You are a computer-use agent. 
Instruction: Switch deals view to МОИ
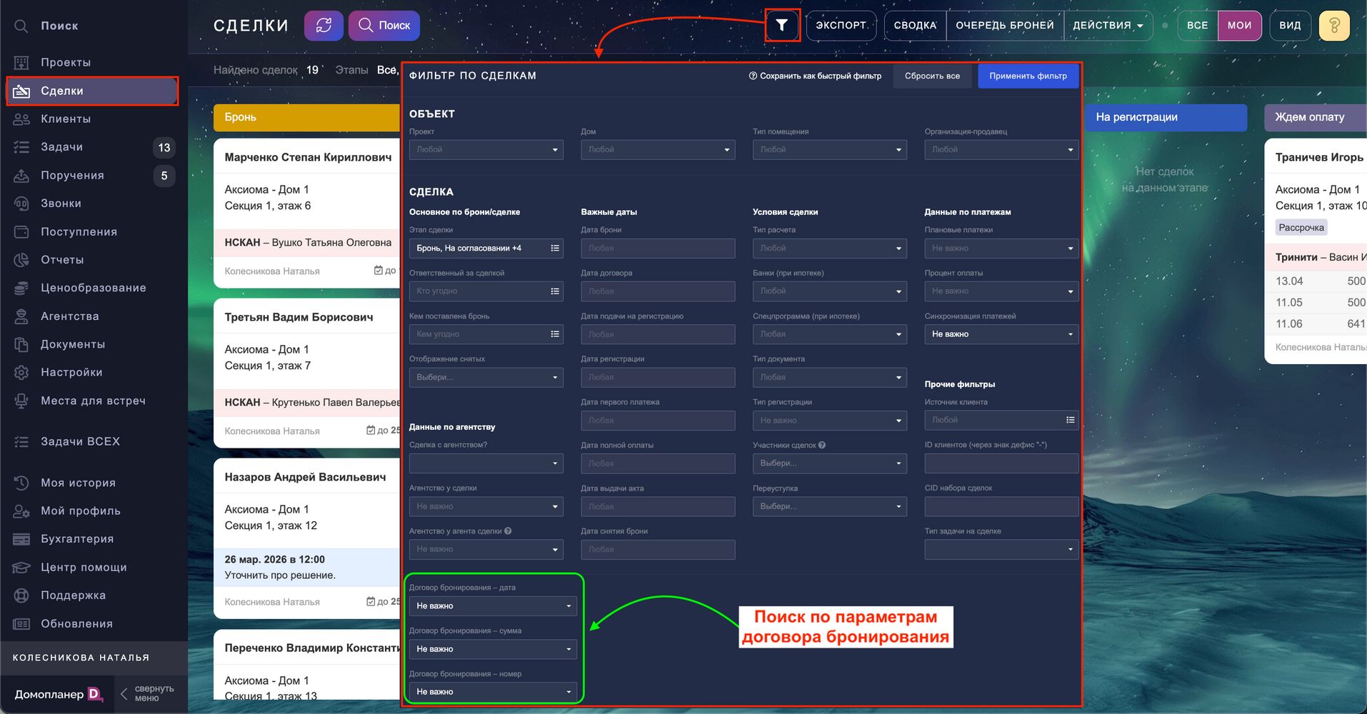click(1239, 26)
